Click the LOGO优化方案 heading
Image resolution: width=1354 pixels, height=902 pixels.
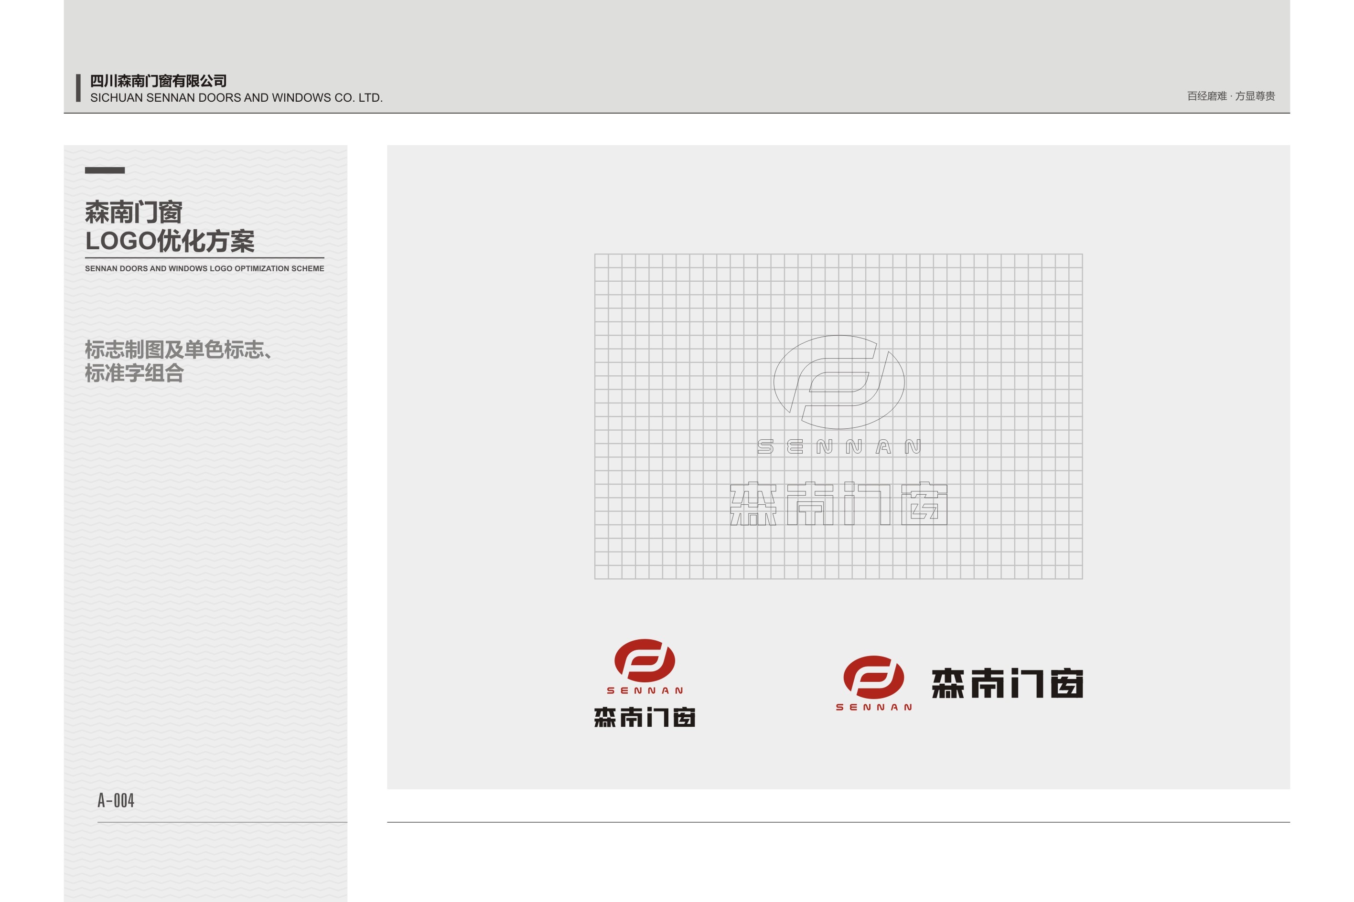coord(170,241)
